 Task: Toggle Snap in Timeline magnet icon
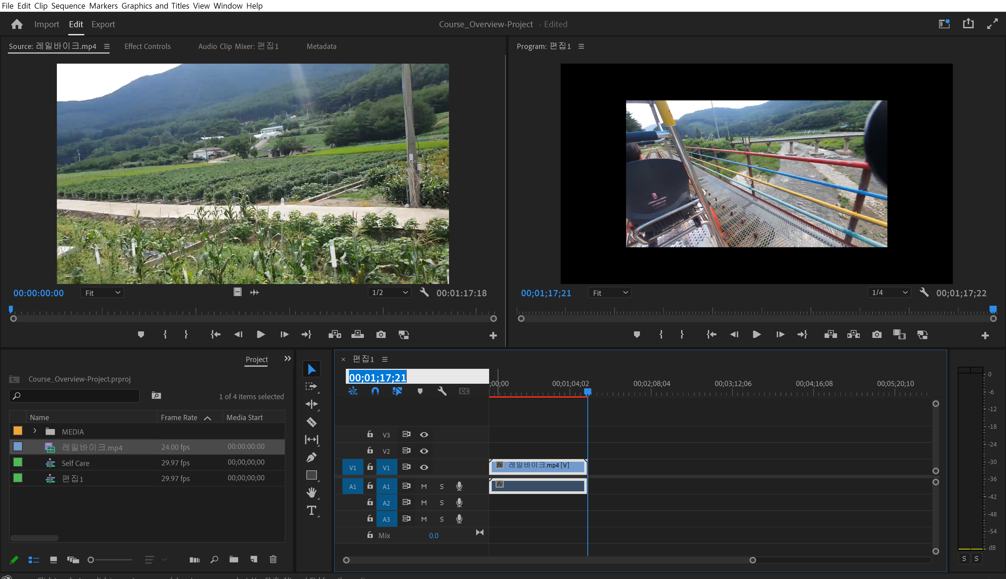[x=375, y=391]
